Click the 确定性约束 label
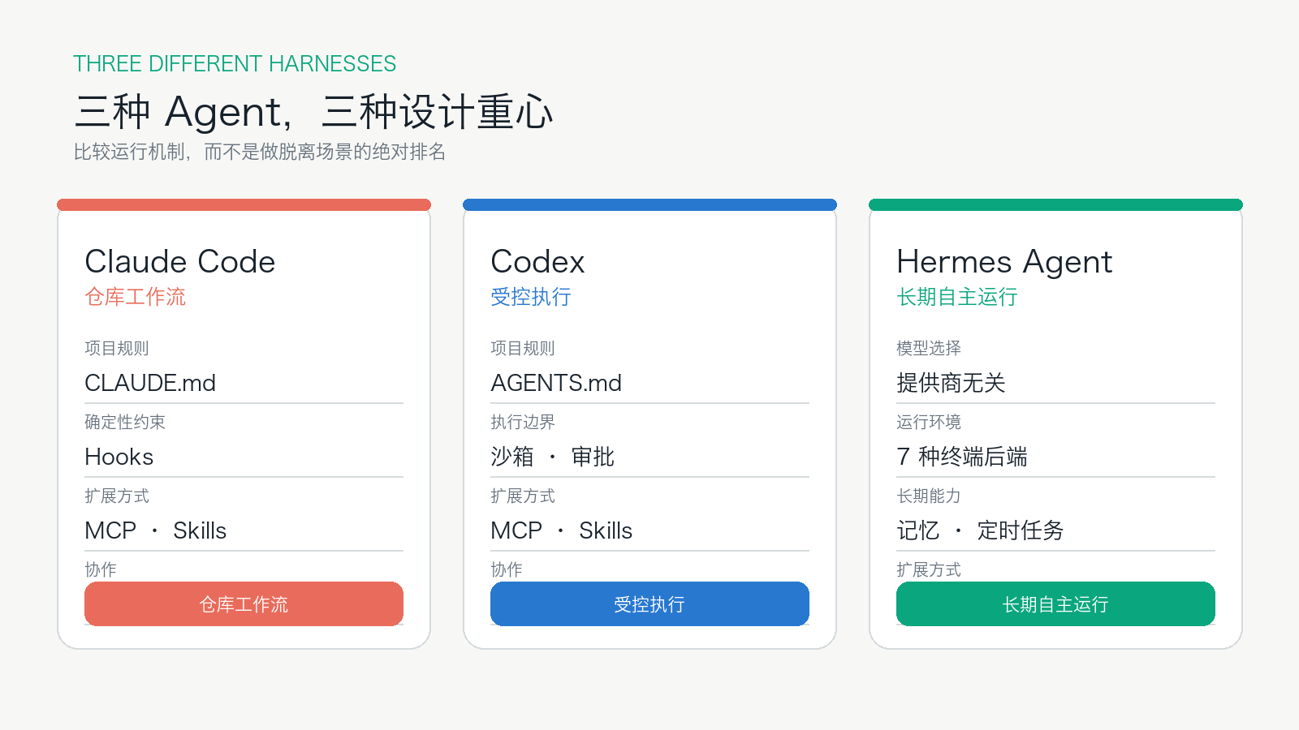Screen dimensions: 1299x730 (125, 422)
